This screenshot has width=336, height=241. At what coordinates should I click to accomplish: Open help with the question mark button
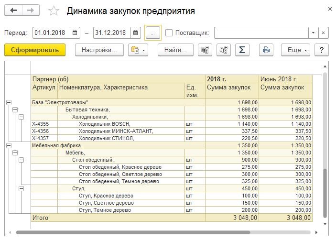coord(322,50)
